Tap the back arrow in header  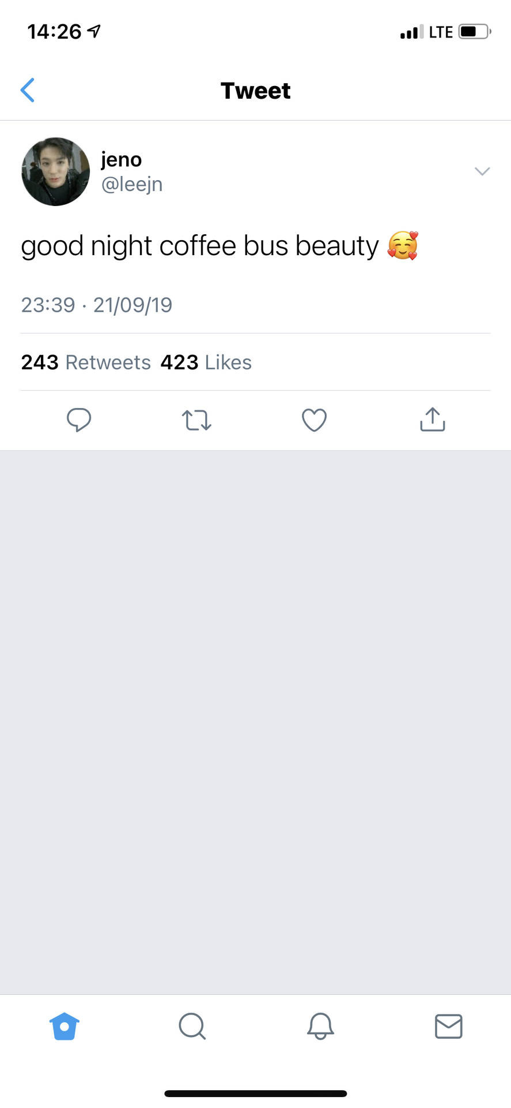(x=28, y=90)
